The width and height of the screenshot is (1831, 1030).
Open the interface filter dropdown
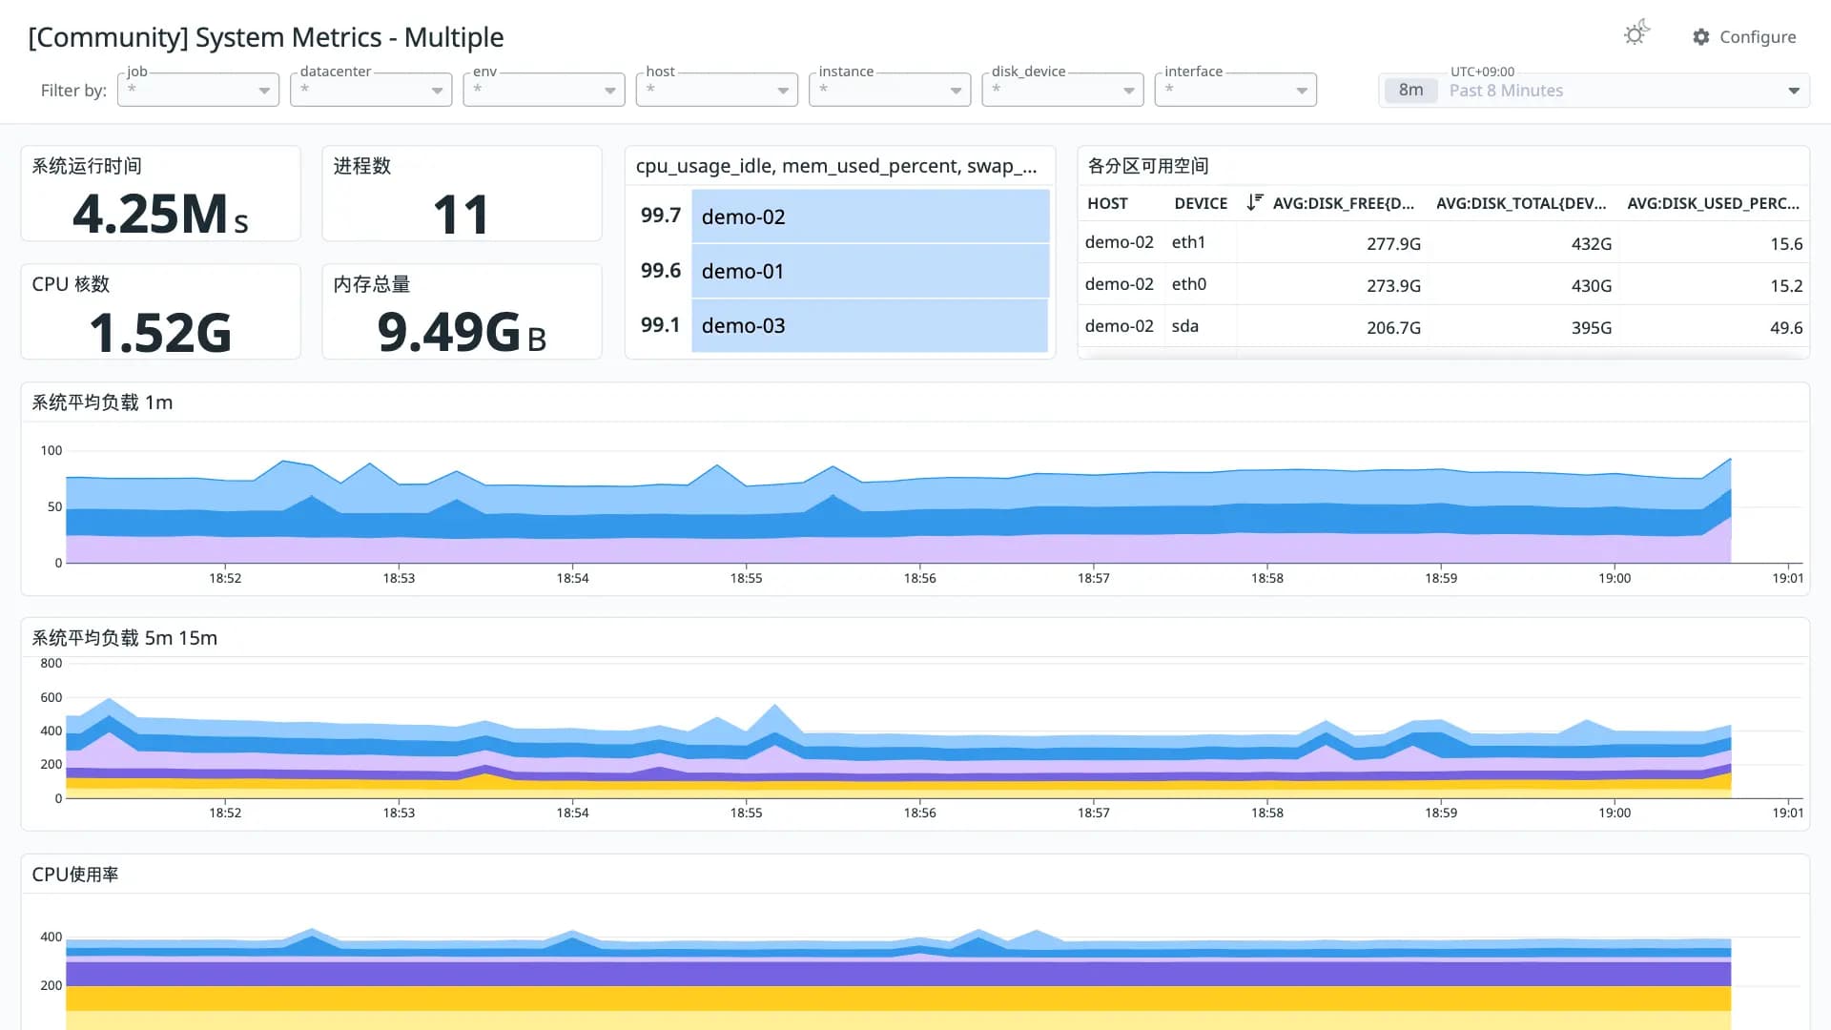coord(1235,90)
